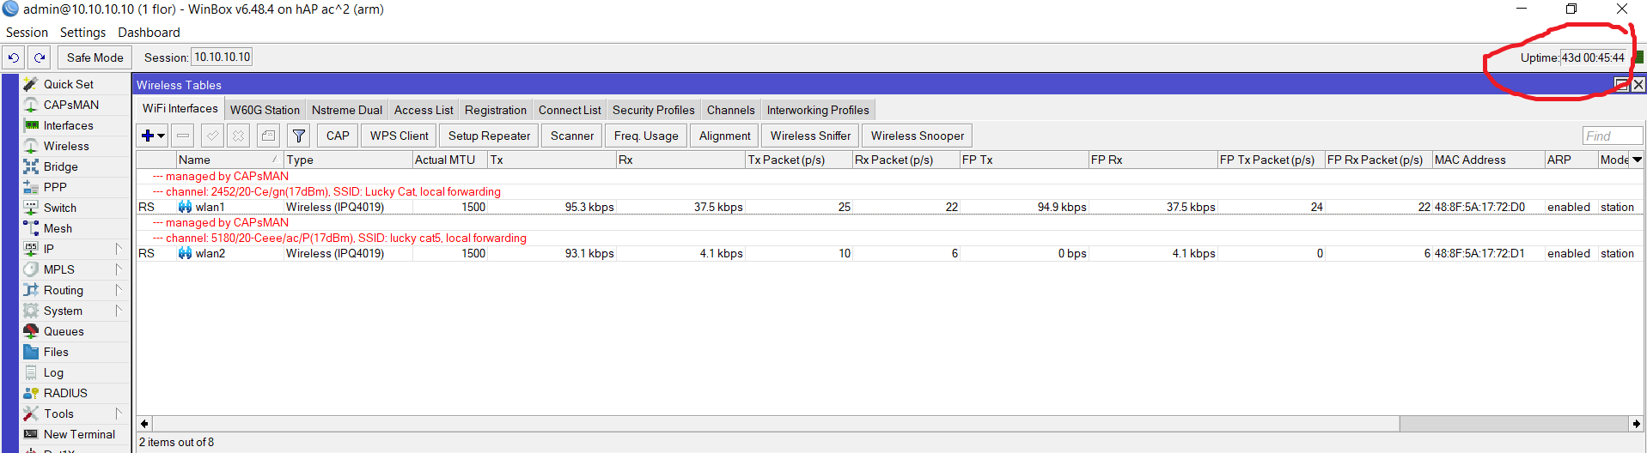The height and width of the screenshot is (453, 1647).
Task: Click the Session address field
Action: click(x=223, y=57)
